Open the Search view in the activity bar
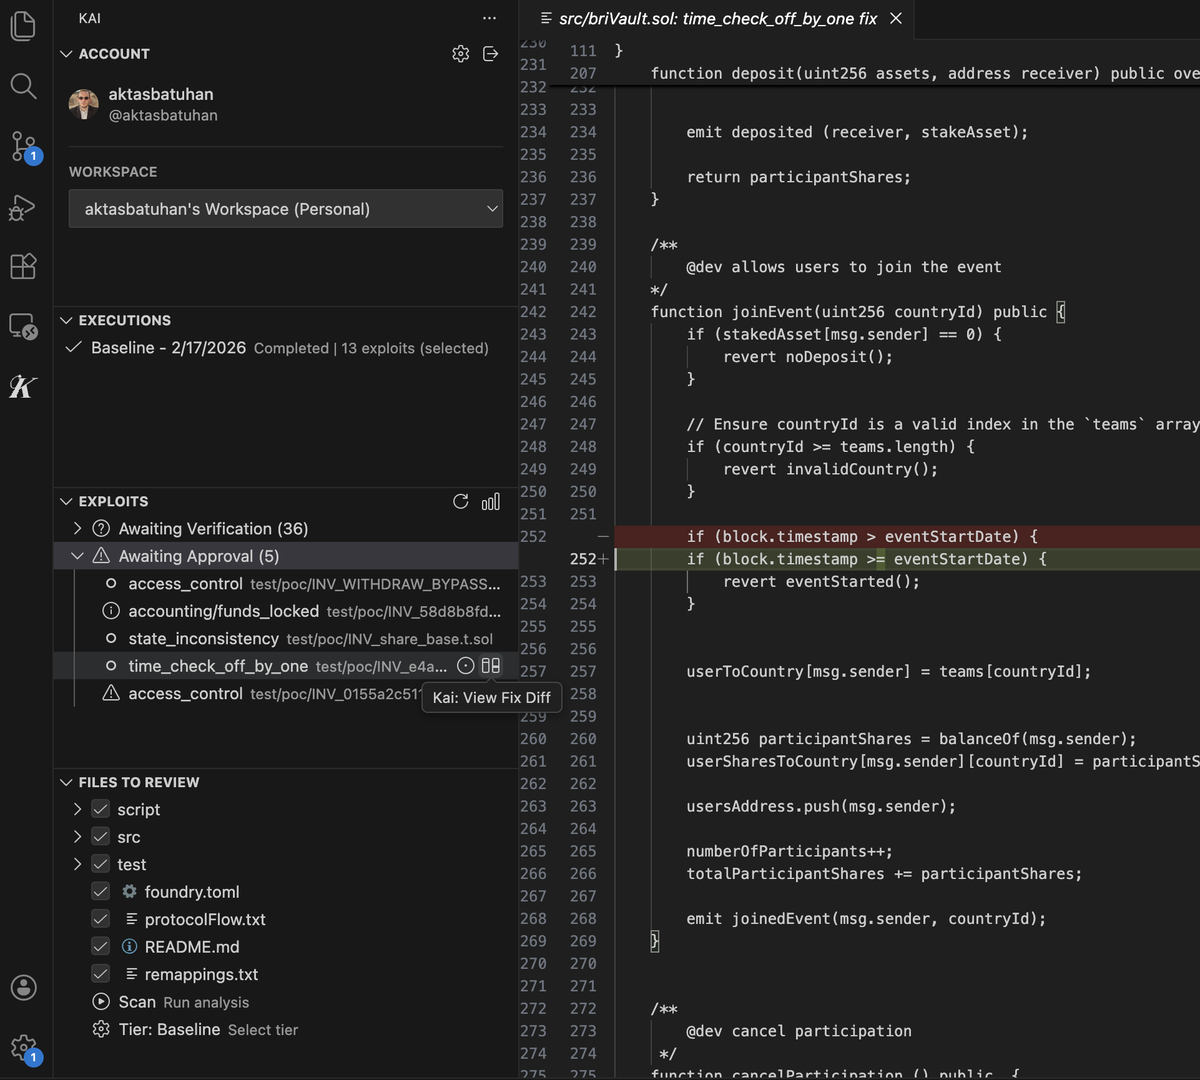The image size is (1200, 1080). pyautogui.click(x=23, y=87)
